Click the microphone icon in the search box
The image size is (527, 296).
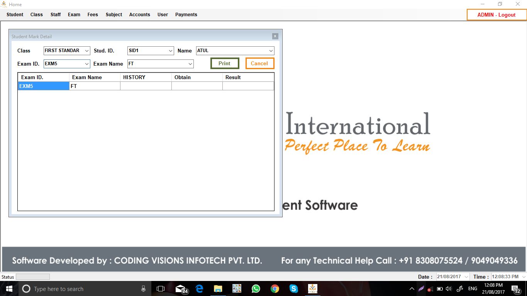[143, 289]
